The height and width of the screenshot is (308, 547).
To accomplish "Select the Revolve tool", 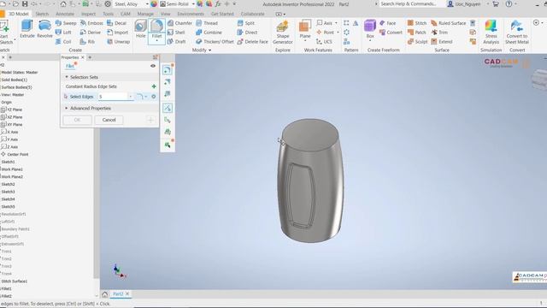I will click(44, 29).
